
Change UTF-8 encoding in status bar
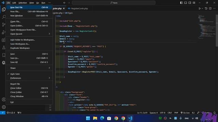(x=162, y=113)
